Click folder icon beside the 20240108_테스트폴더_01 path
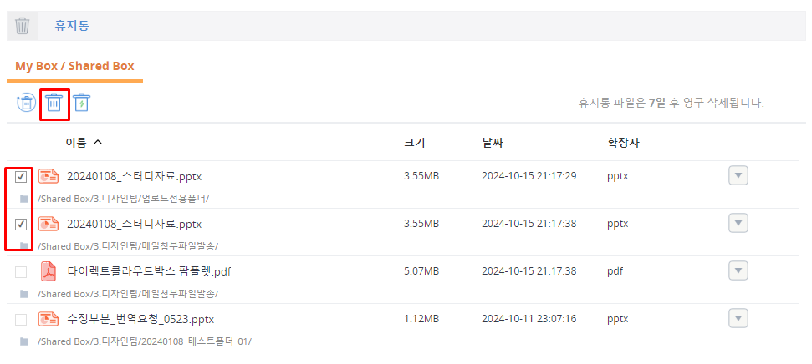 pos(23,341)
